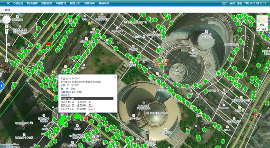The height and width of the screenshot is (148, 270).
Task: Expand the left side panel arrow
Action: [1, 86]
